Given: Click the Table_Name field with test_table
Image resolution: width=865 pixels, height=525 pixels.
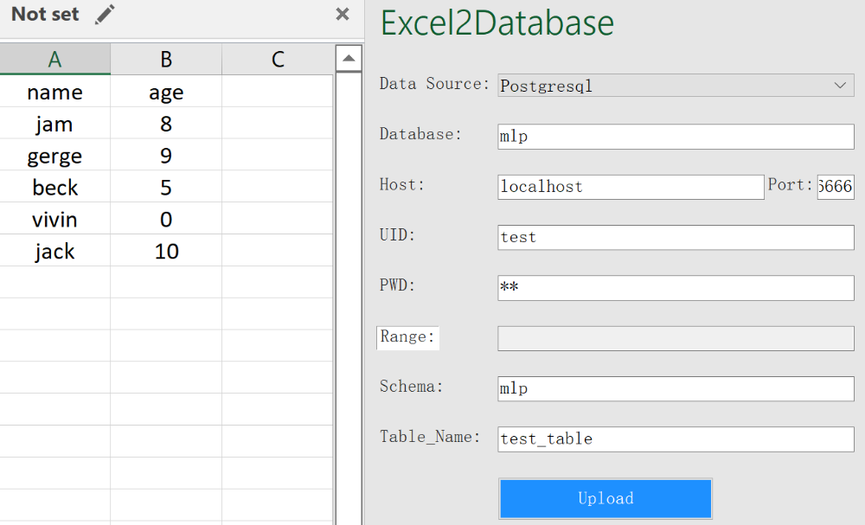Looking at the screenshot, I should point(676,439).
